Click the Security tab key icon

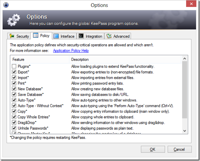(12, 36)
